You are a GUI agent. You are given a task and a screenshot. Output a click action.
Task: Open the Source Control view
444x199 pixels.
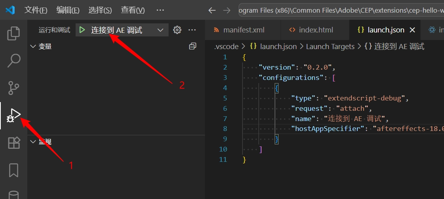[13, 87]
